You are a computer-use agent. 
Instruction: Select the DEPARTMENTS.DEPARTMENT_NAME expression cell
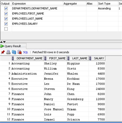click(38, 8)
